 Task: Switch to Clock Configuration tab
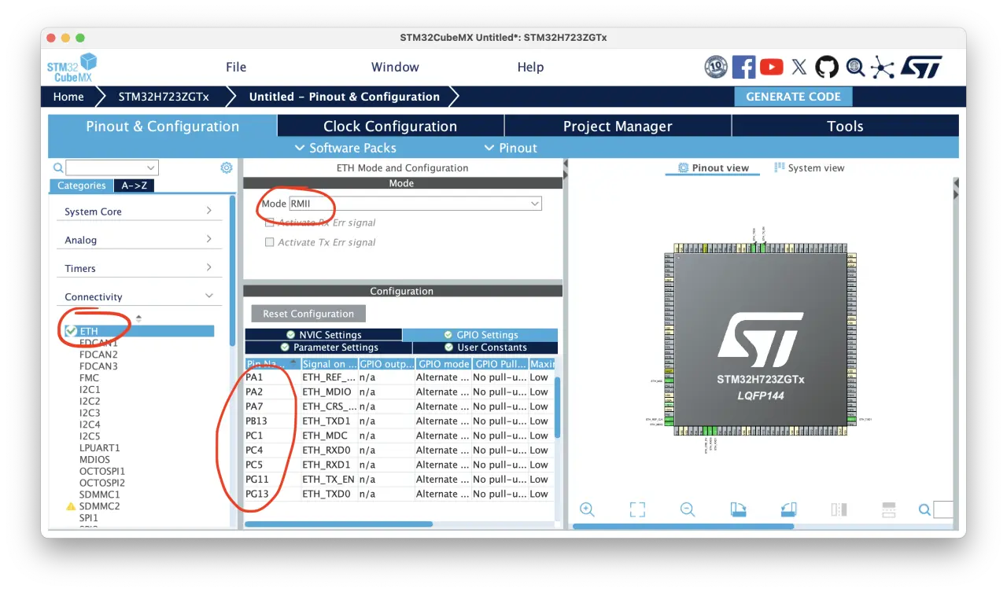(390, 127)
